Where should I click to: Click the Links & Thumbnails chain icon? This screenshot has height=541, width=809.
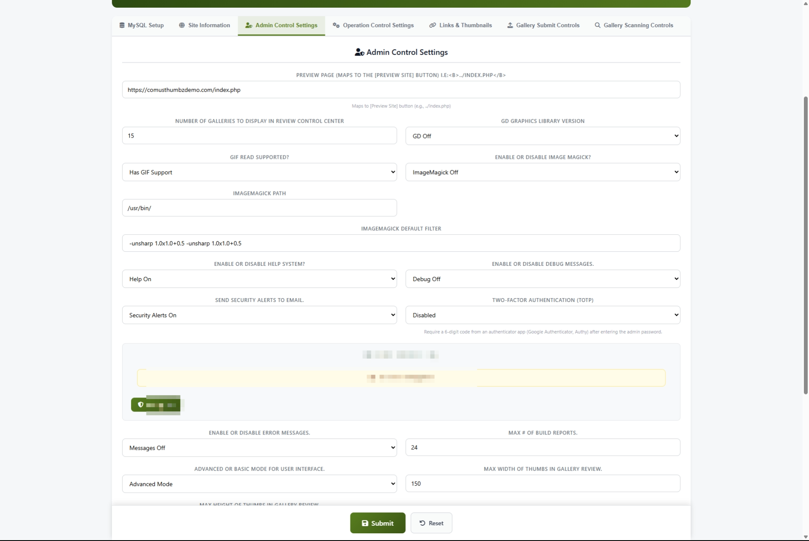(432, 26)
